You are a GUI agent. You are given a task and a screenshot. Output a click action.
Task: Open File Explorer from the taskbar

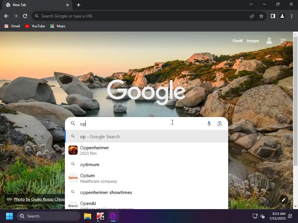tap(88, 216)
